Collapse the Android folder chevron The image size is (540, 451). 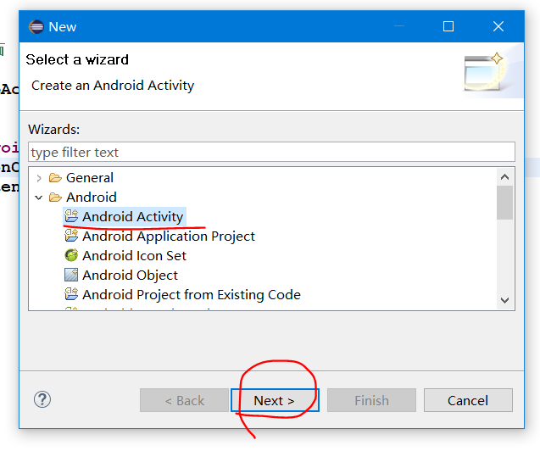(x=39, y=198)
